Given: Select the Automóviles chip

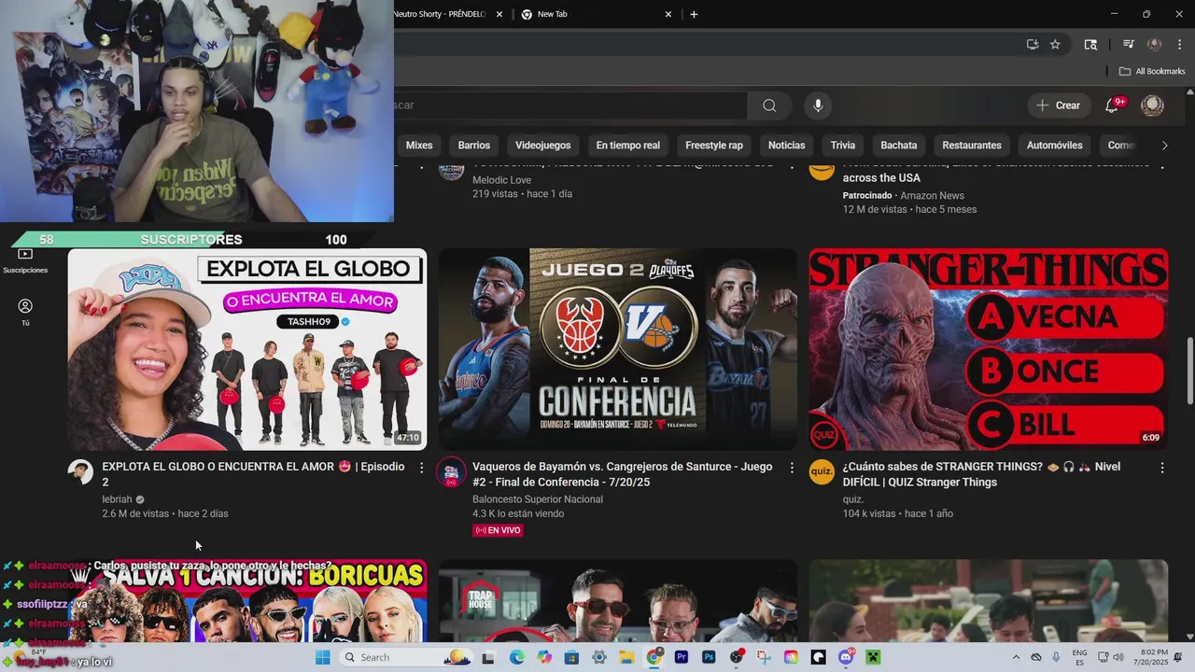Looking at the screenshot, I should point(1055,145).
